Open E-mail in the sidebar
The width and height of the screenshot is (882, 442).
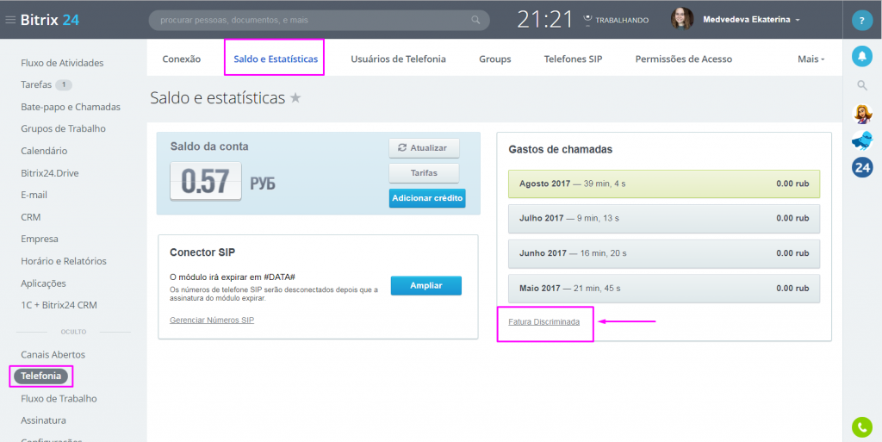coord(34,195)
